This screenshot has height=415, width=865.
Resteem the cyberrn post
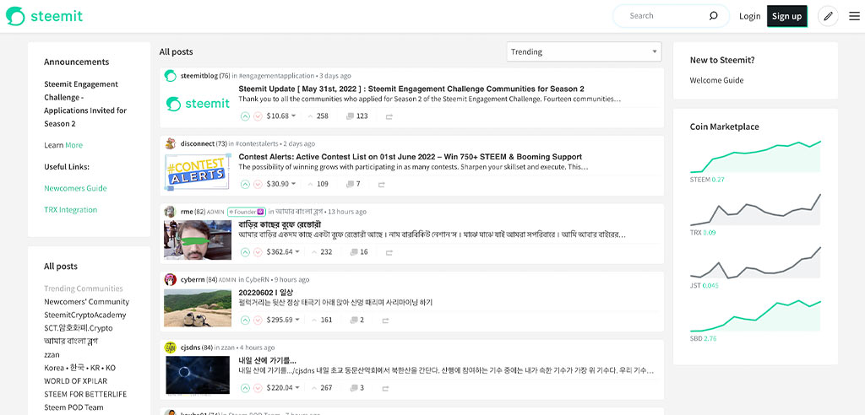(385, 321)
